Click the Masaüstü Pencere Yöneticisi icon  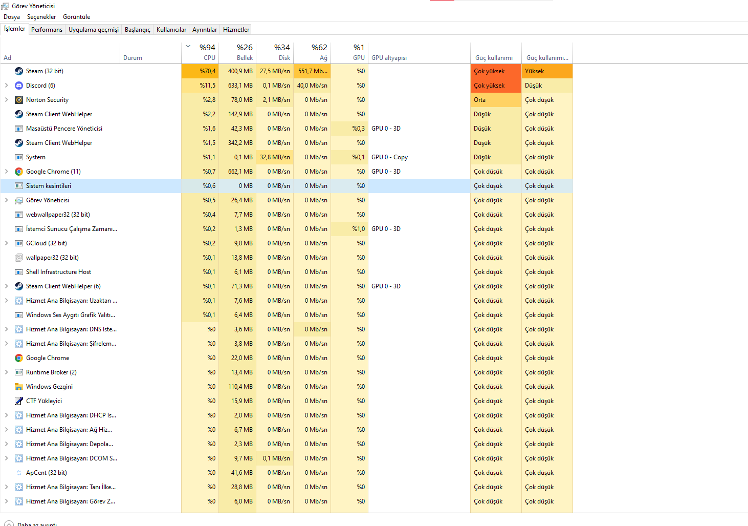[19, 129]
